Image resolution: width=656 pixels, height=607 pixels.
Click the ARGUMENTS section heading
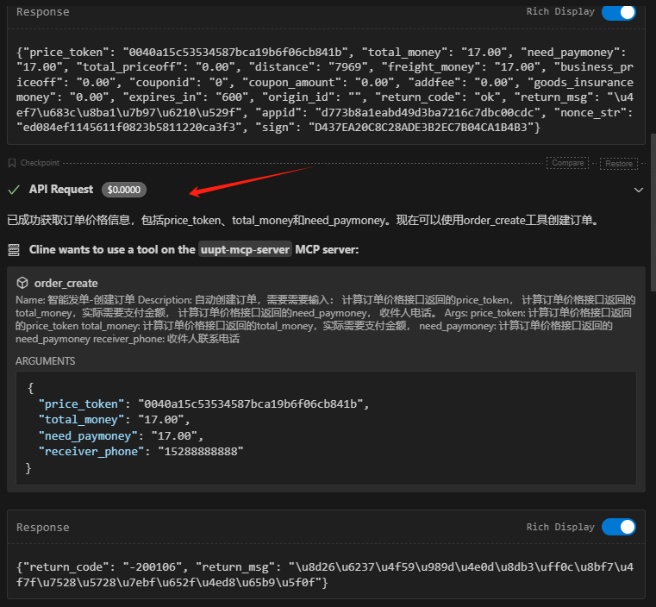[x=45, y=361]
